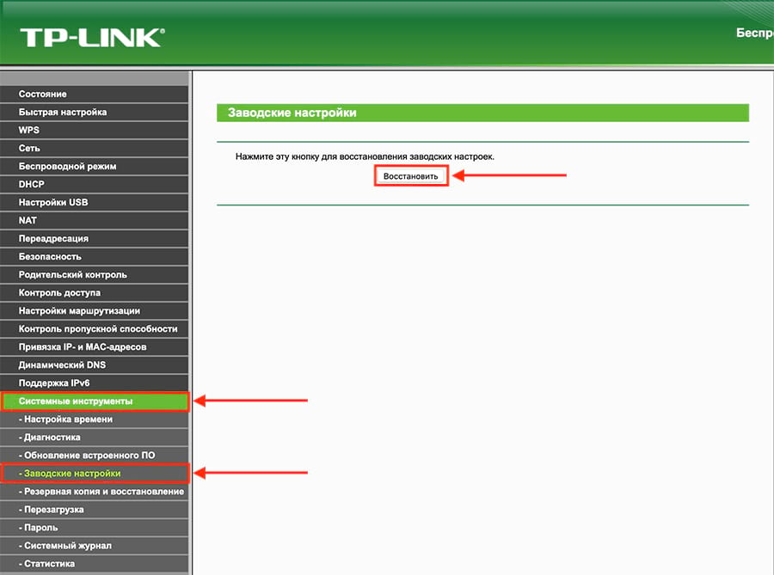
Task: Open Быстрая настройка menu item
Action: 95,112
